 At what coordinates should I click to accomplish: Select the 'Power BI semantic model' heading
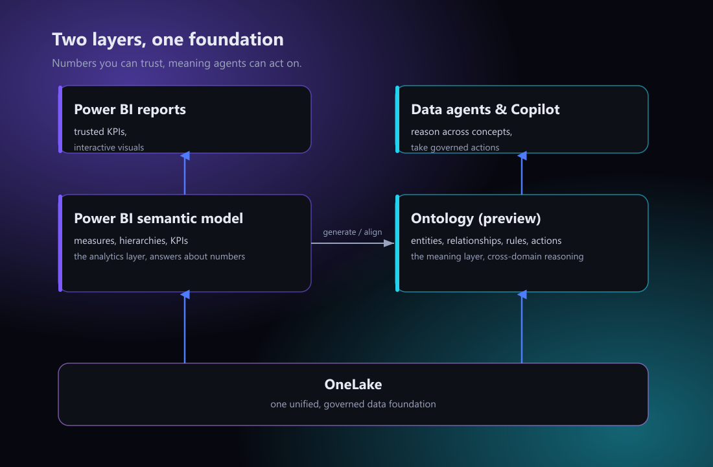(159, 219)
